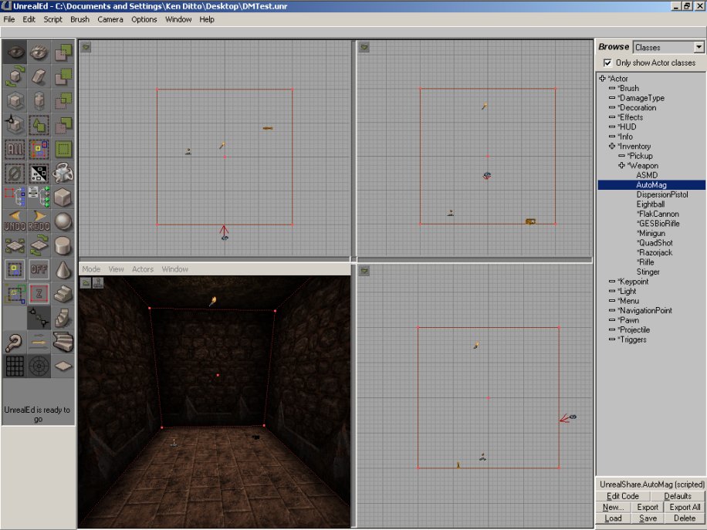Toggle Only show Actor classes checkbox
This screenshot has height=530, width=707.
[607, 62]
